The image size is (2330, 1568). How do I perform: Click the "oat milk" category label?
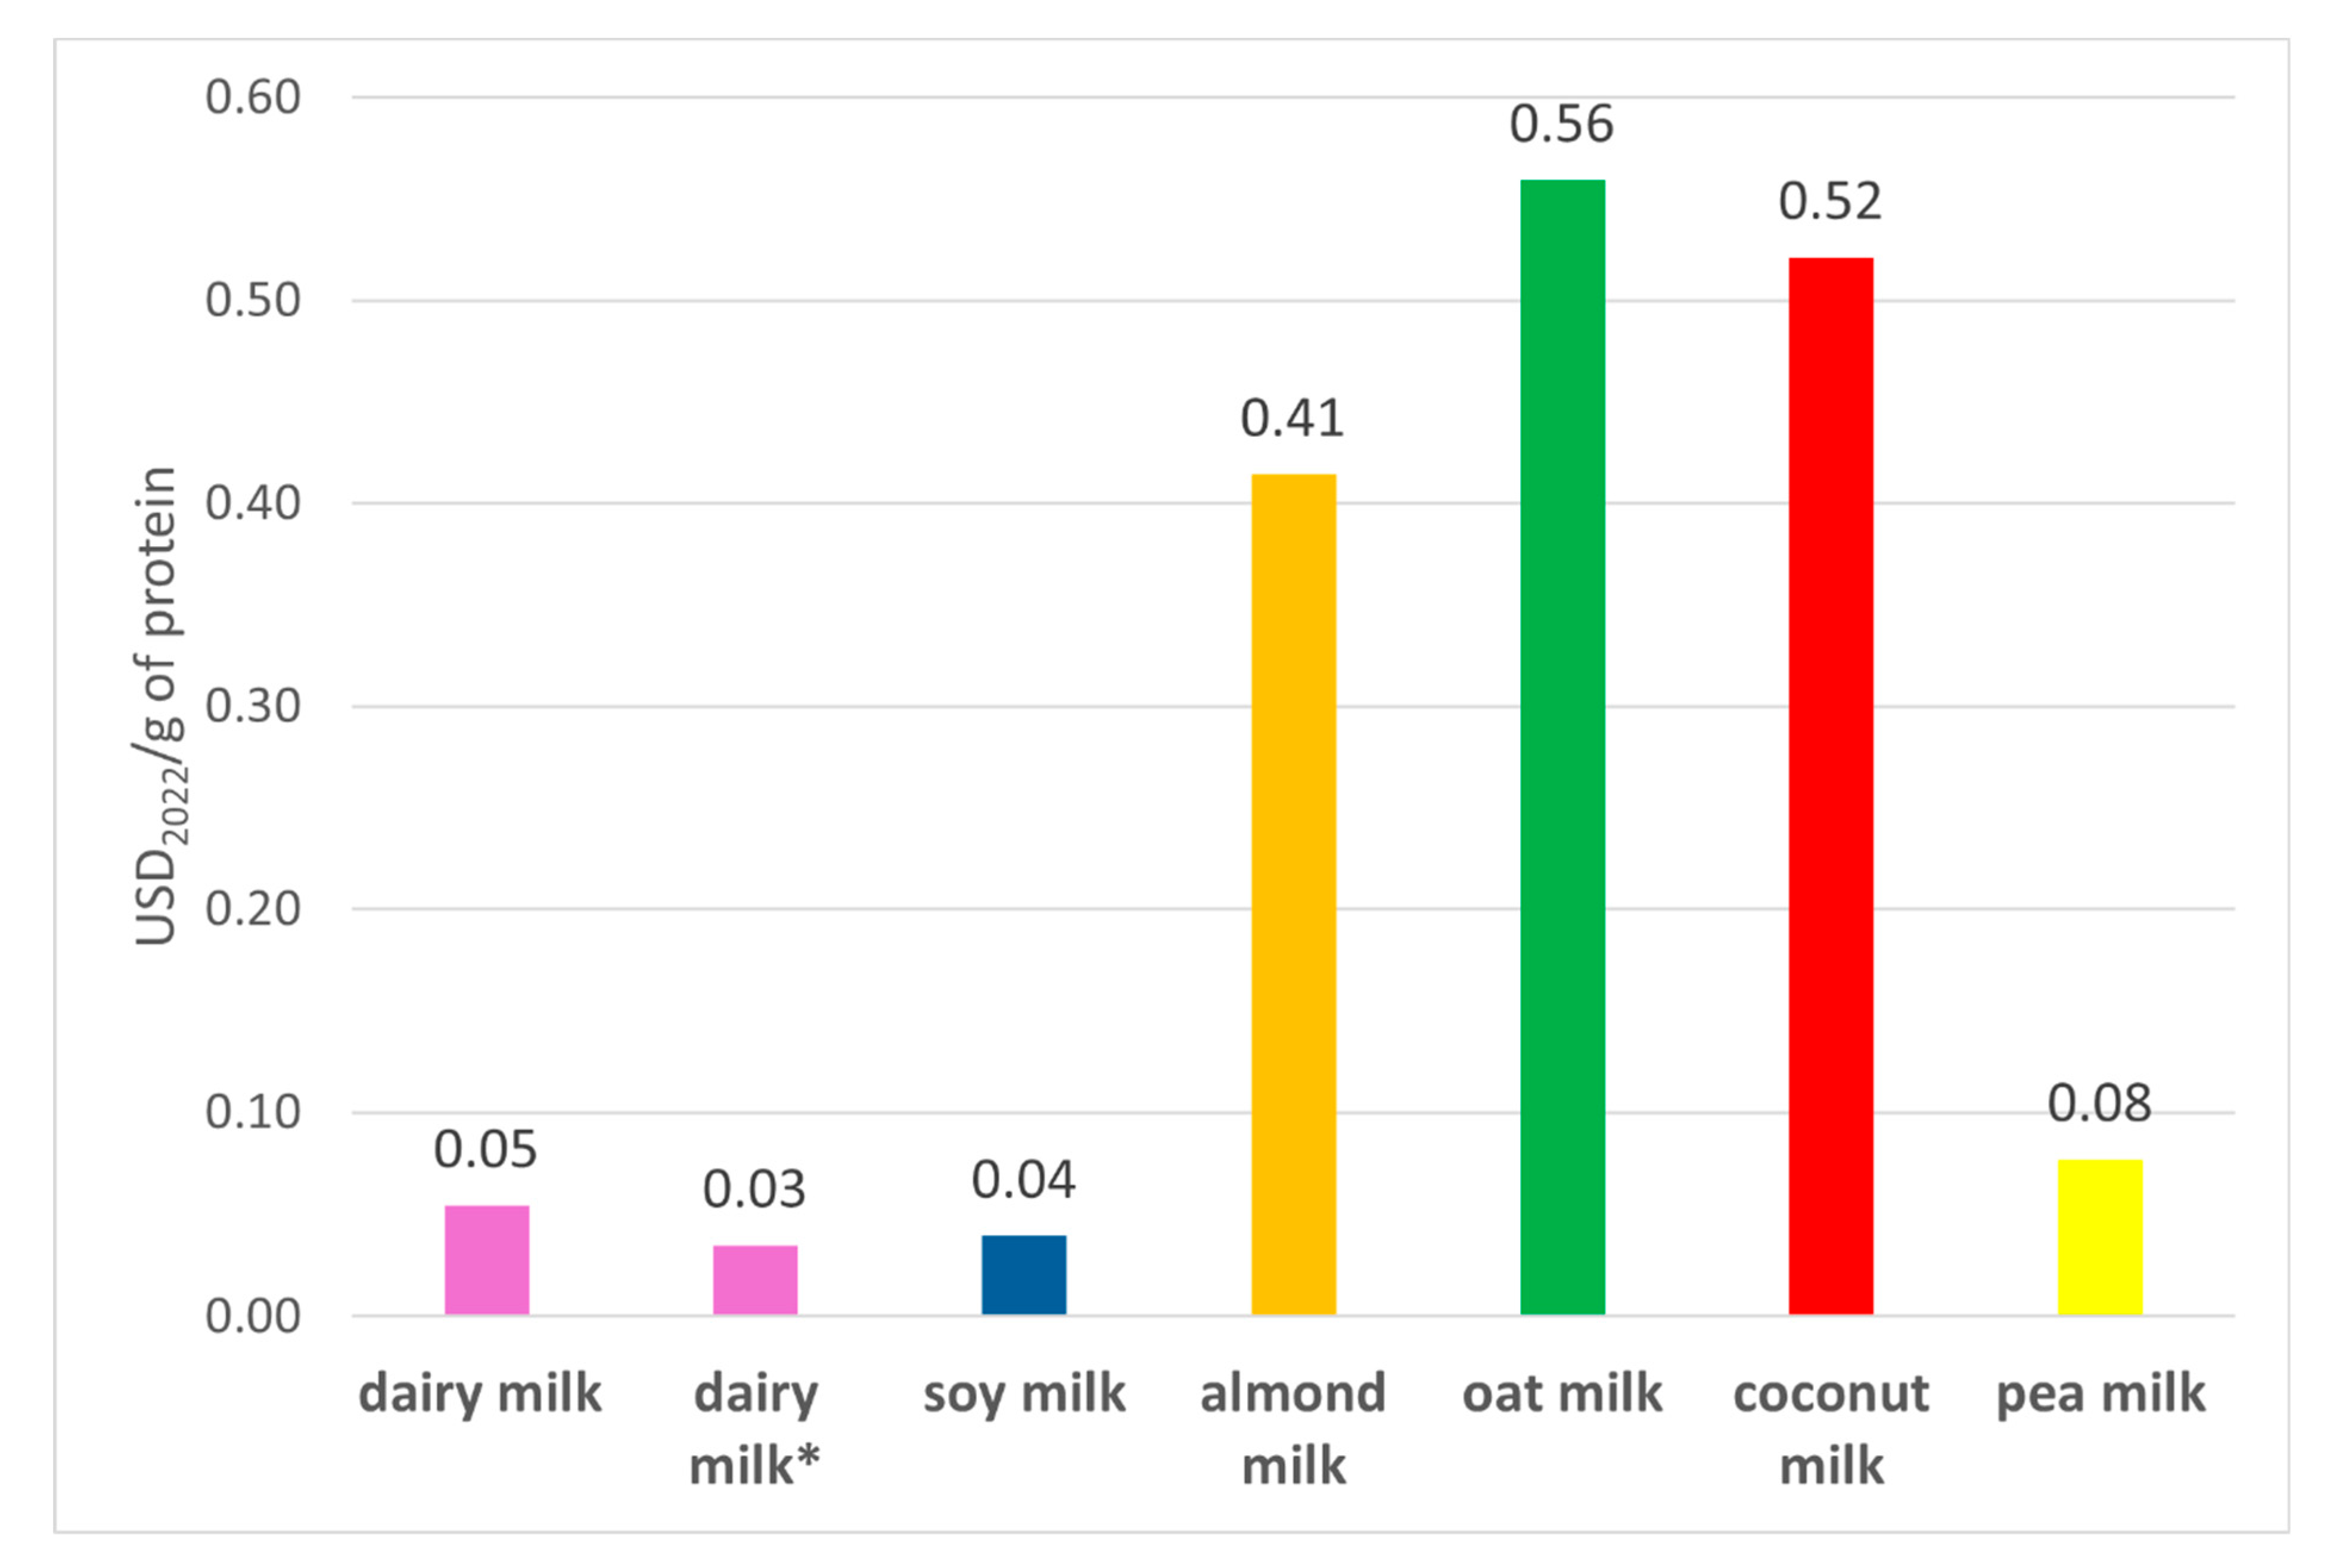pos(1562,1394)
